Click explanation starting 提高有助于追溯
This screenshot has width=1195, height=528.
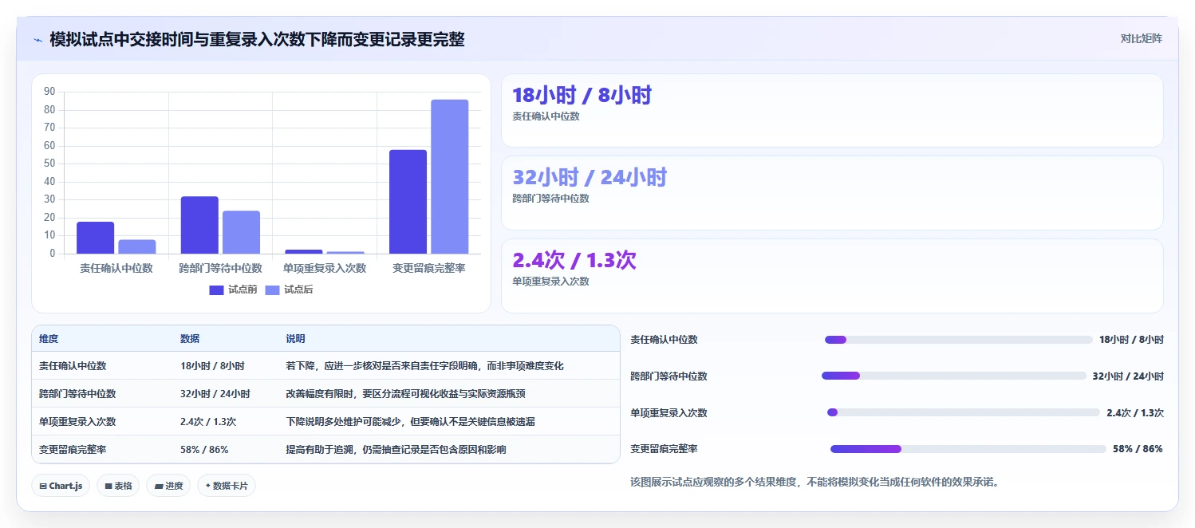coord(396,450)
